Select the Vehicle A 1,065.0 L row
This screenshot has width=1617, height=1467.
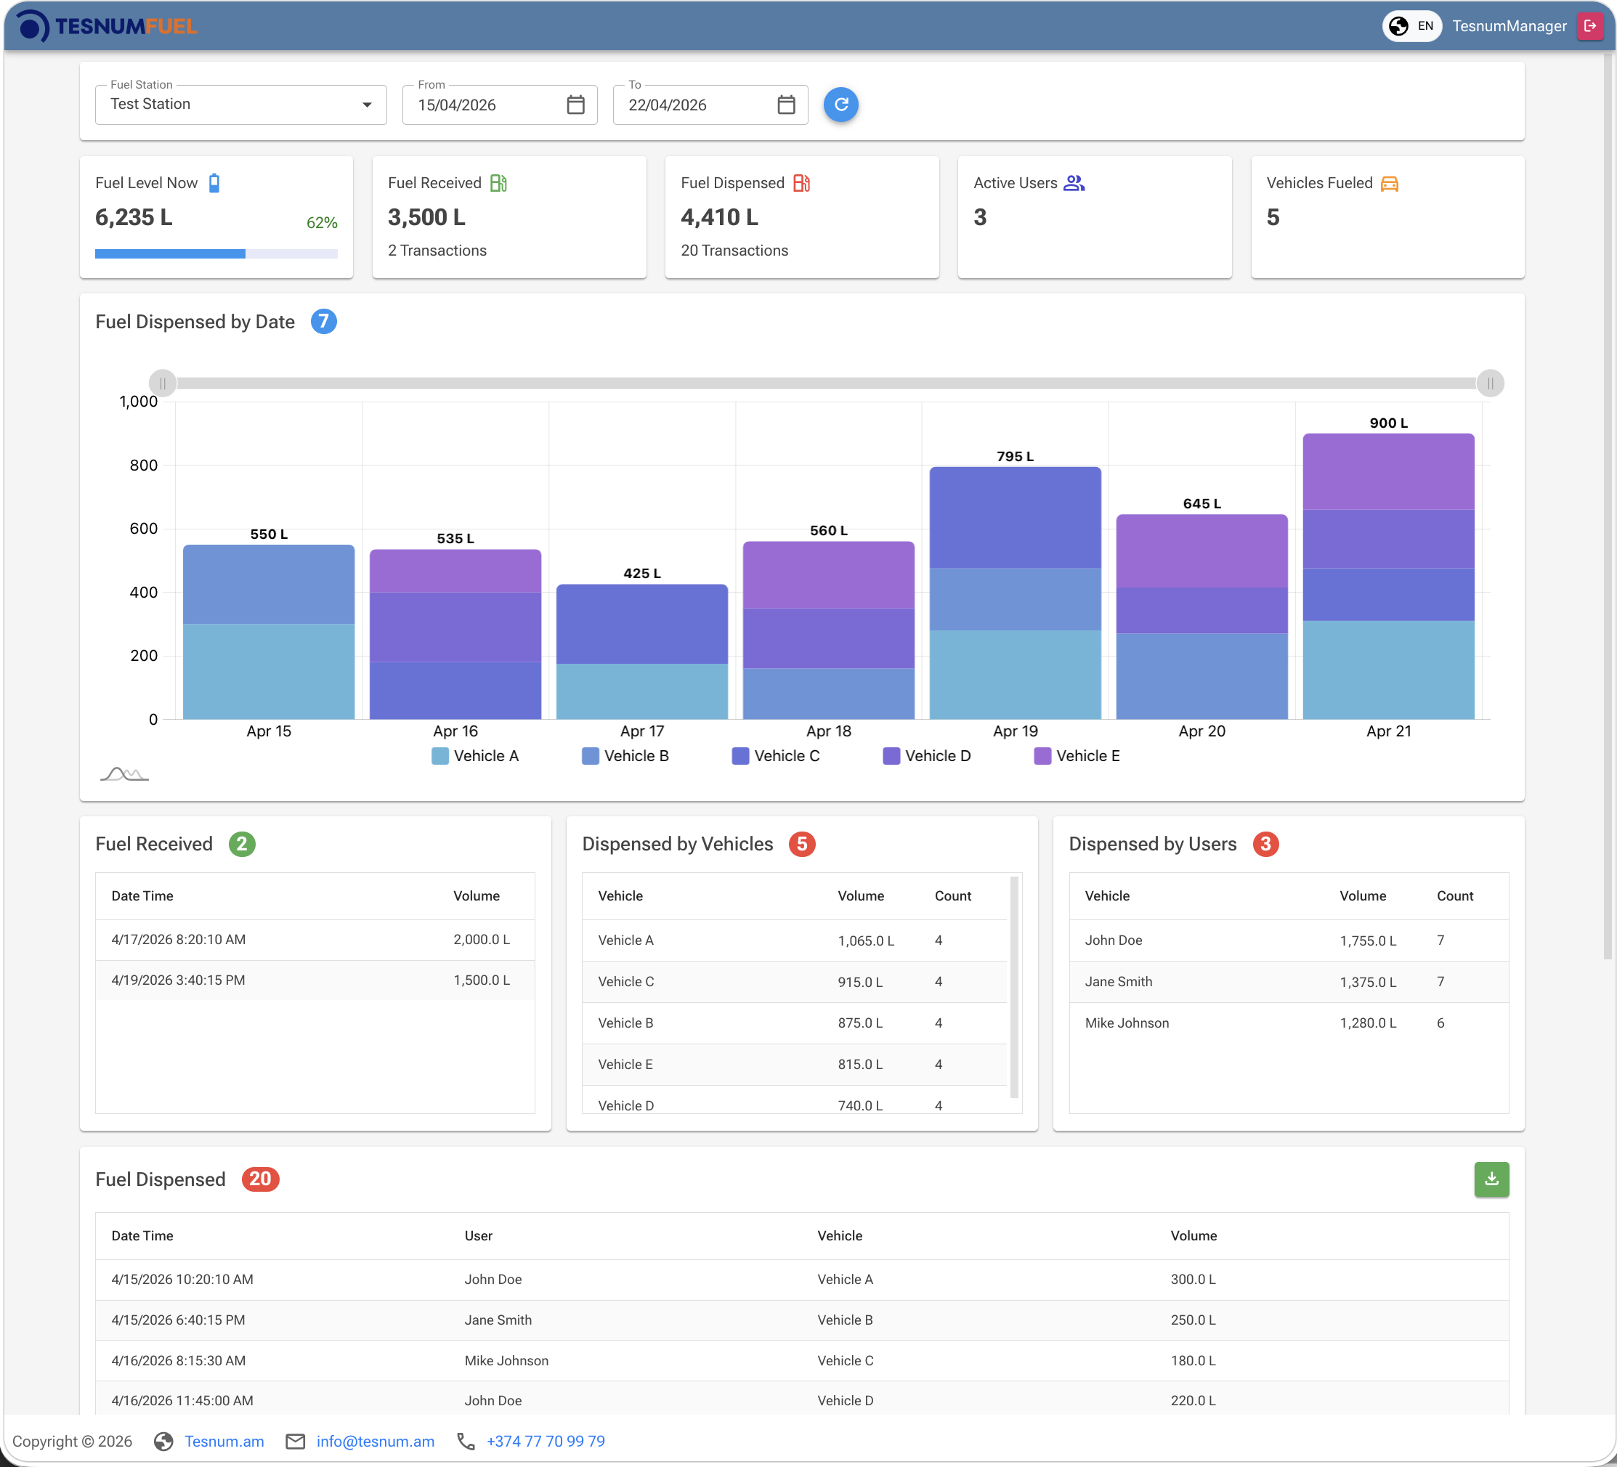794,940
